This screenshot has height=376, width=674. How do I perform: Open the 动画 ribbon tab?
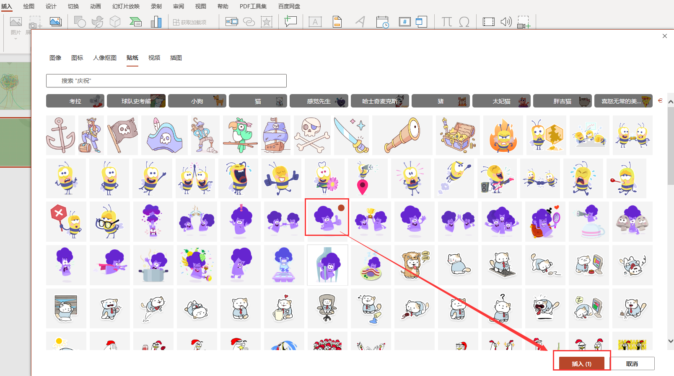[x=96, y=6]
